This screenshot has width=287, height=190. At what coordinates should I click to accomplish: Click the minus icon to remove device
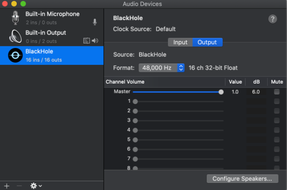click(x=19, y=185)
